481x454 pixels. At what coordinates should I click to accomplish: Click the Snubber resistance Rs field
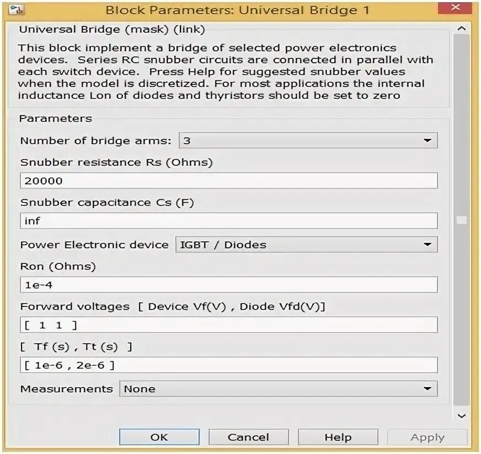tap(228, 180)
